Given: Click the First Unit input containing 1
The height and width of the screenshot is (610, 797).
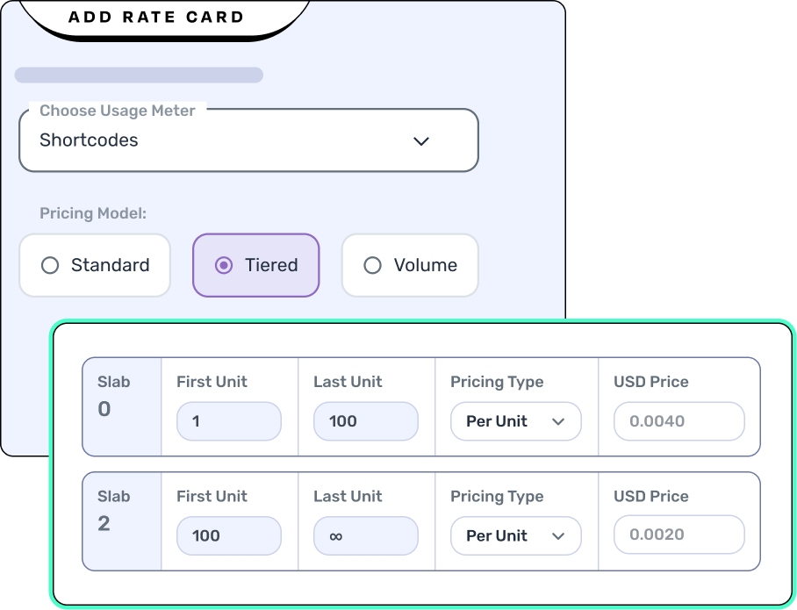Looking at the screenshot, I should [x=229, y=421].
